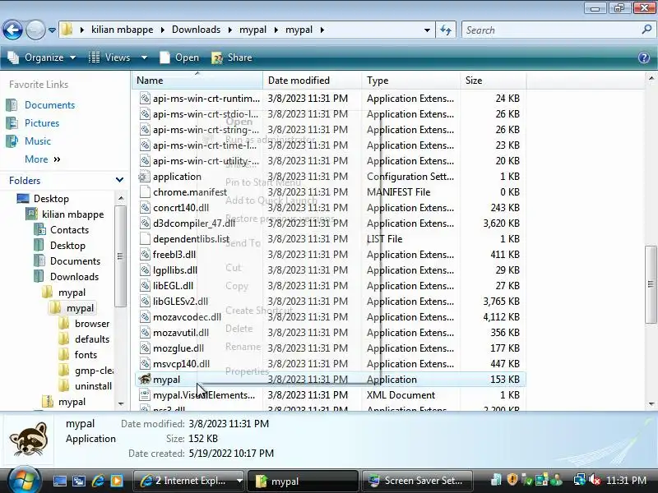The image size is (658, 493).
Task: Click Share in the toolbar
Action: tap(232, 58)
